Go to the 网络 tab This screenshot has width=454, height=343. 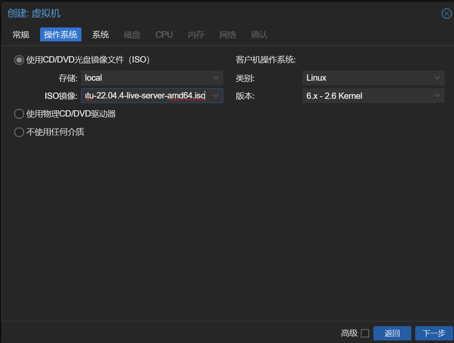pyautogui.click(x=227, y=35)
